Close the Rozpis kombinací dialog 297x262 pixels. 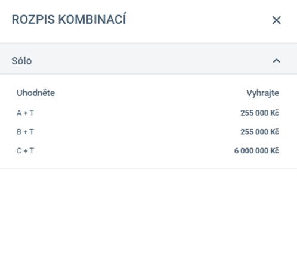click(x=276, y=20)
